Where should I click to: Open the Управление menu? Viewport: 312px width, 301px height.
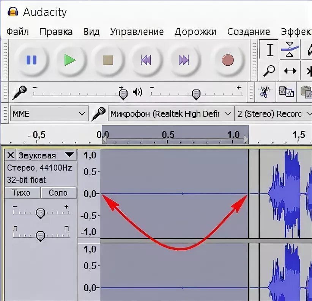(x=137, y=32)
